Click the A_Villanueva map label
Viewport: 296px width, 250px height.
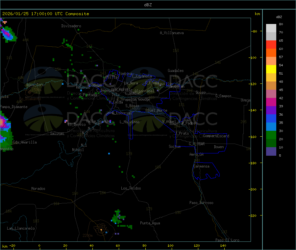[x=172, y=33]
